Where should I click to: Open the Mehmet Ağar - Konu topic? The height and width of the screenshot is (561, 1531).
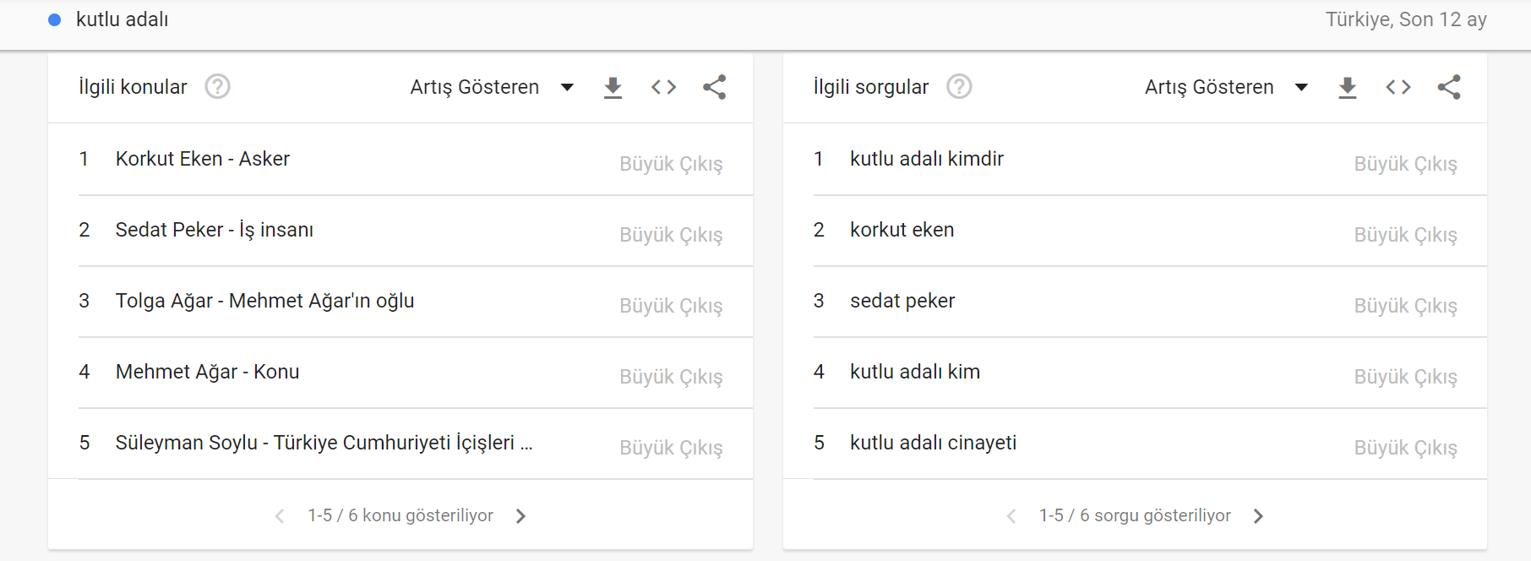tap(207, 372)
